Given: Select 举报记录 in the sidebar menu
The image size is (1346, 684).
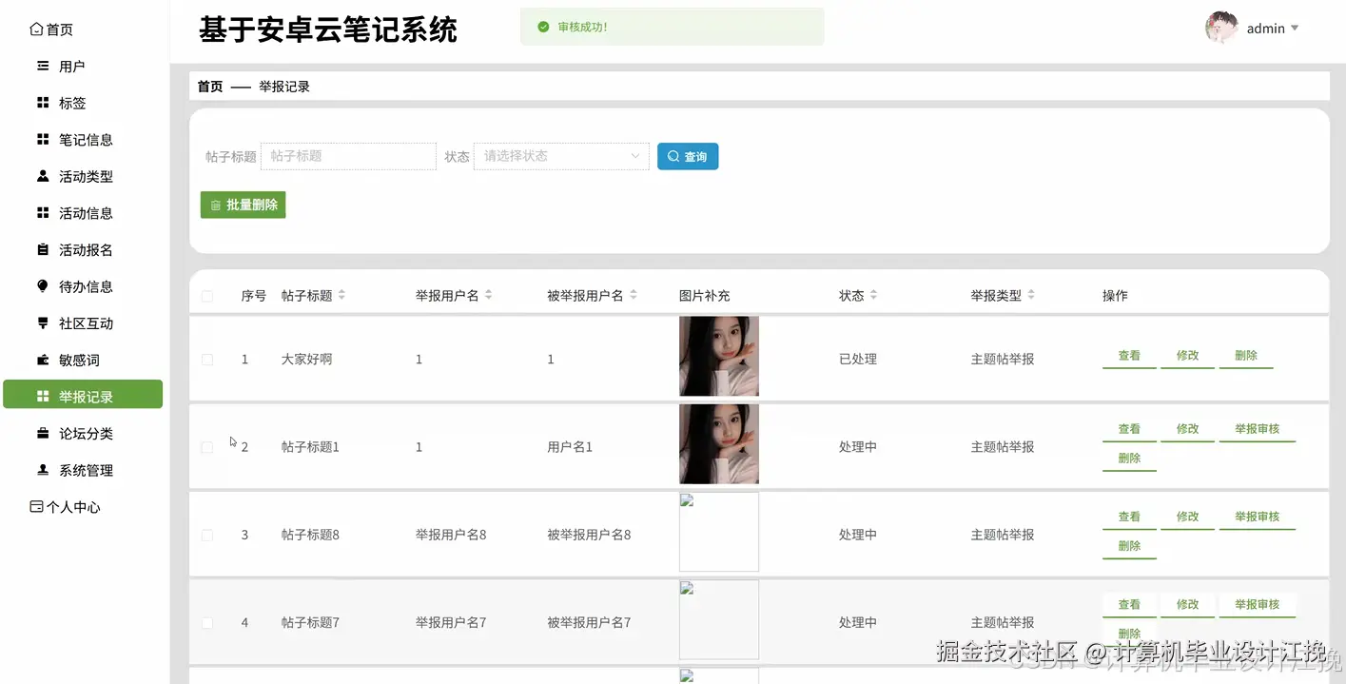Looking at the screenshot, I should point(81,394).
